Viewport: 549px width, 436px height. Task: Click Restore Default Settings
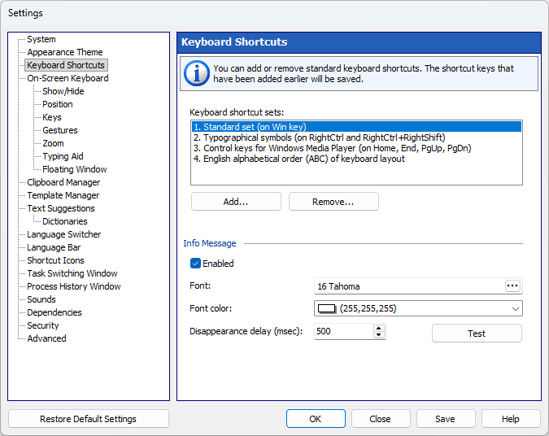(88, 418)
